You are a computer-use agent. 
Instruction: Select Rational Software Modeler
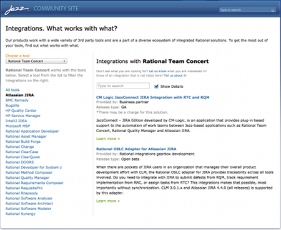click(x=28, y=209)
